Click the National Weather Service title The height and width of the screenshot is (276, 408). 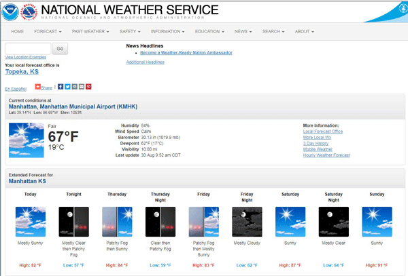(x=130, y=10)
